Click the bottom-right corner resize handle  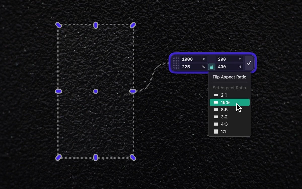coord(133,157)
